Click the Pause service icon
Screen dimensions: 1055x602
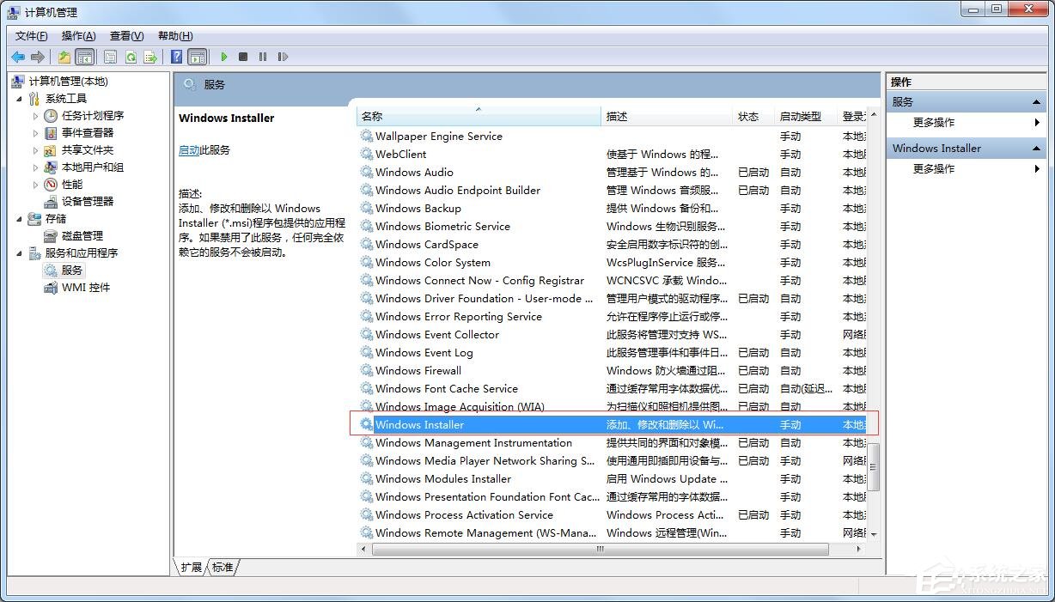point(264,57)
